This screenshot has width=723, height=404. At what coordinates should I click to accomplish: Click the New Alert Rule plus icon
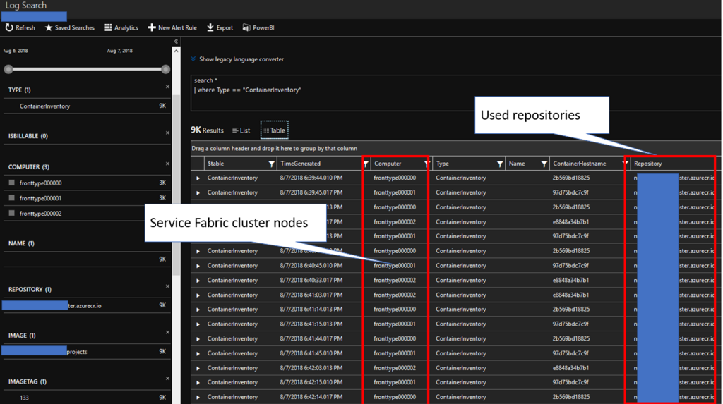click(151, 27)
